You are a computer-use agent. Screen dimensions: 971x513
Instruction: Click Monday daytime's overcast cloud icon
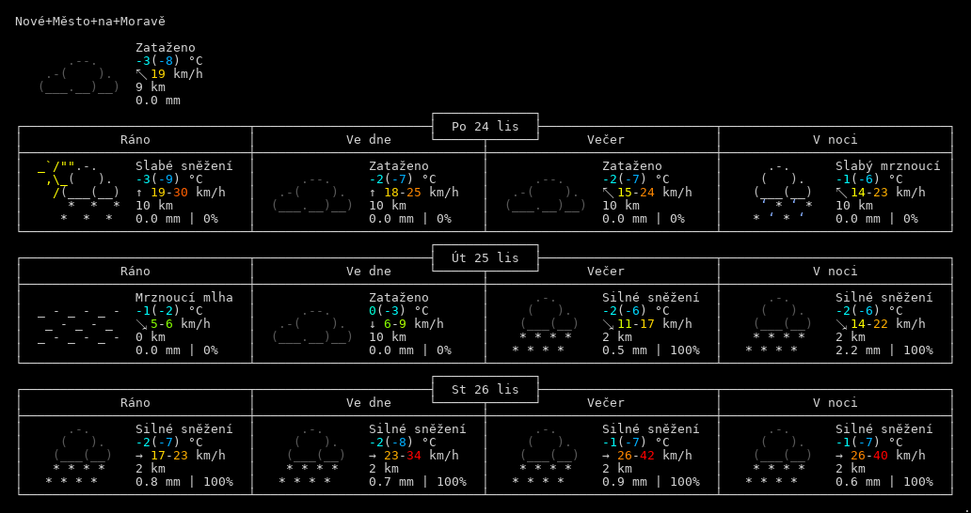[312, 193]
